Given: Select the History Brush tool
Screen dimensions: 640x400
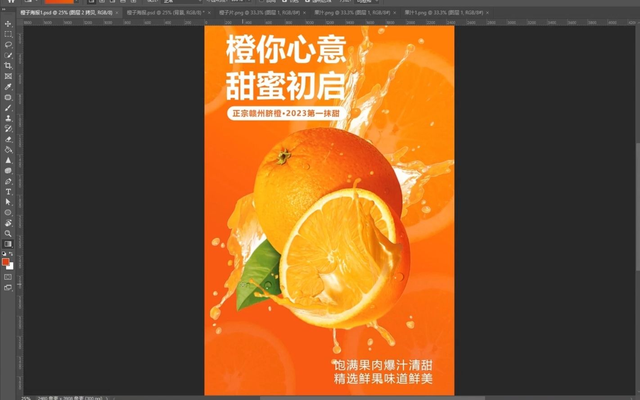Looking at the screenshot, I should [8, 128].
